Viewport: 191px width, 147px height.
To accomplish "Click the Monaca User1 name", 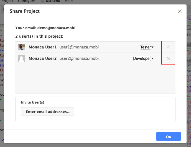I will [43, 47].
